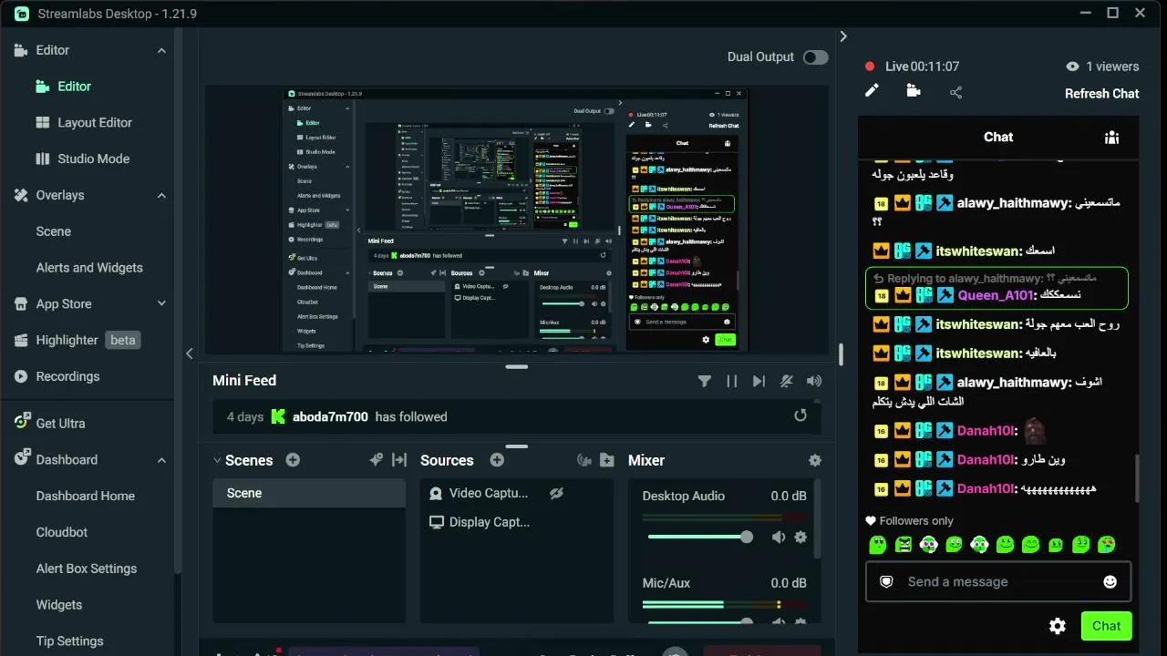Click the Queen_A101 username in chat
This screenshot has height=656, width=1167.
pos(996,295)
